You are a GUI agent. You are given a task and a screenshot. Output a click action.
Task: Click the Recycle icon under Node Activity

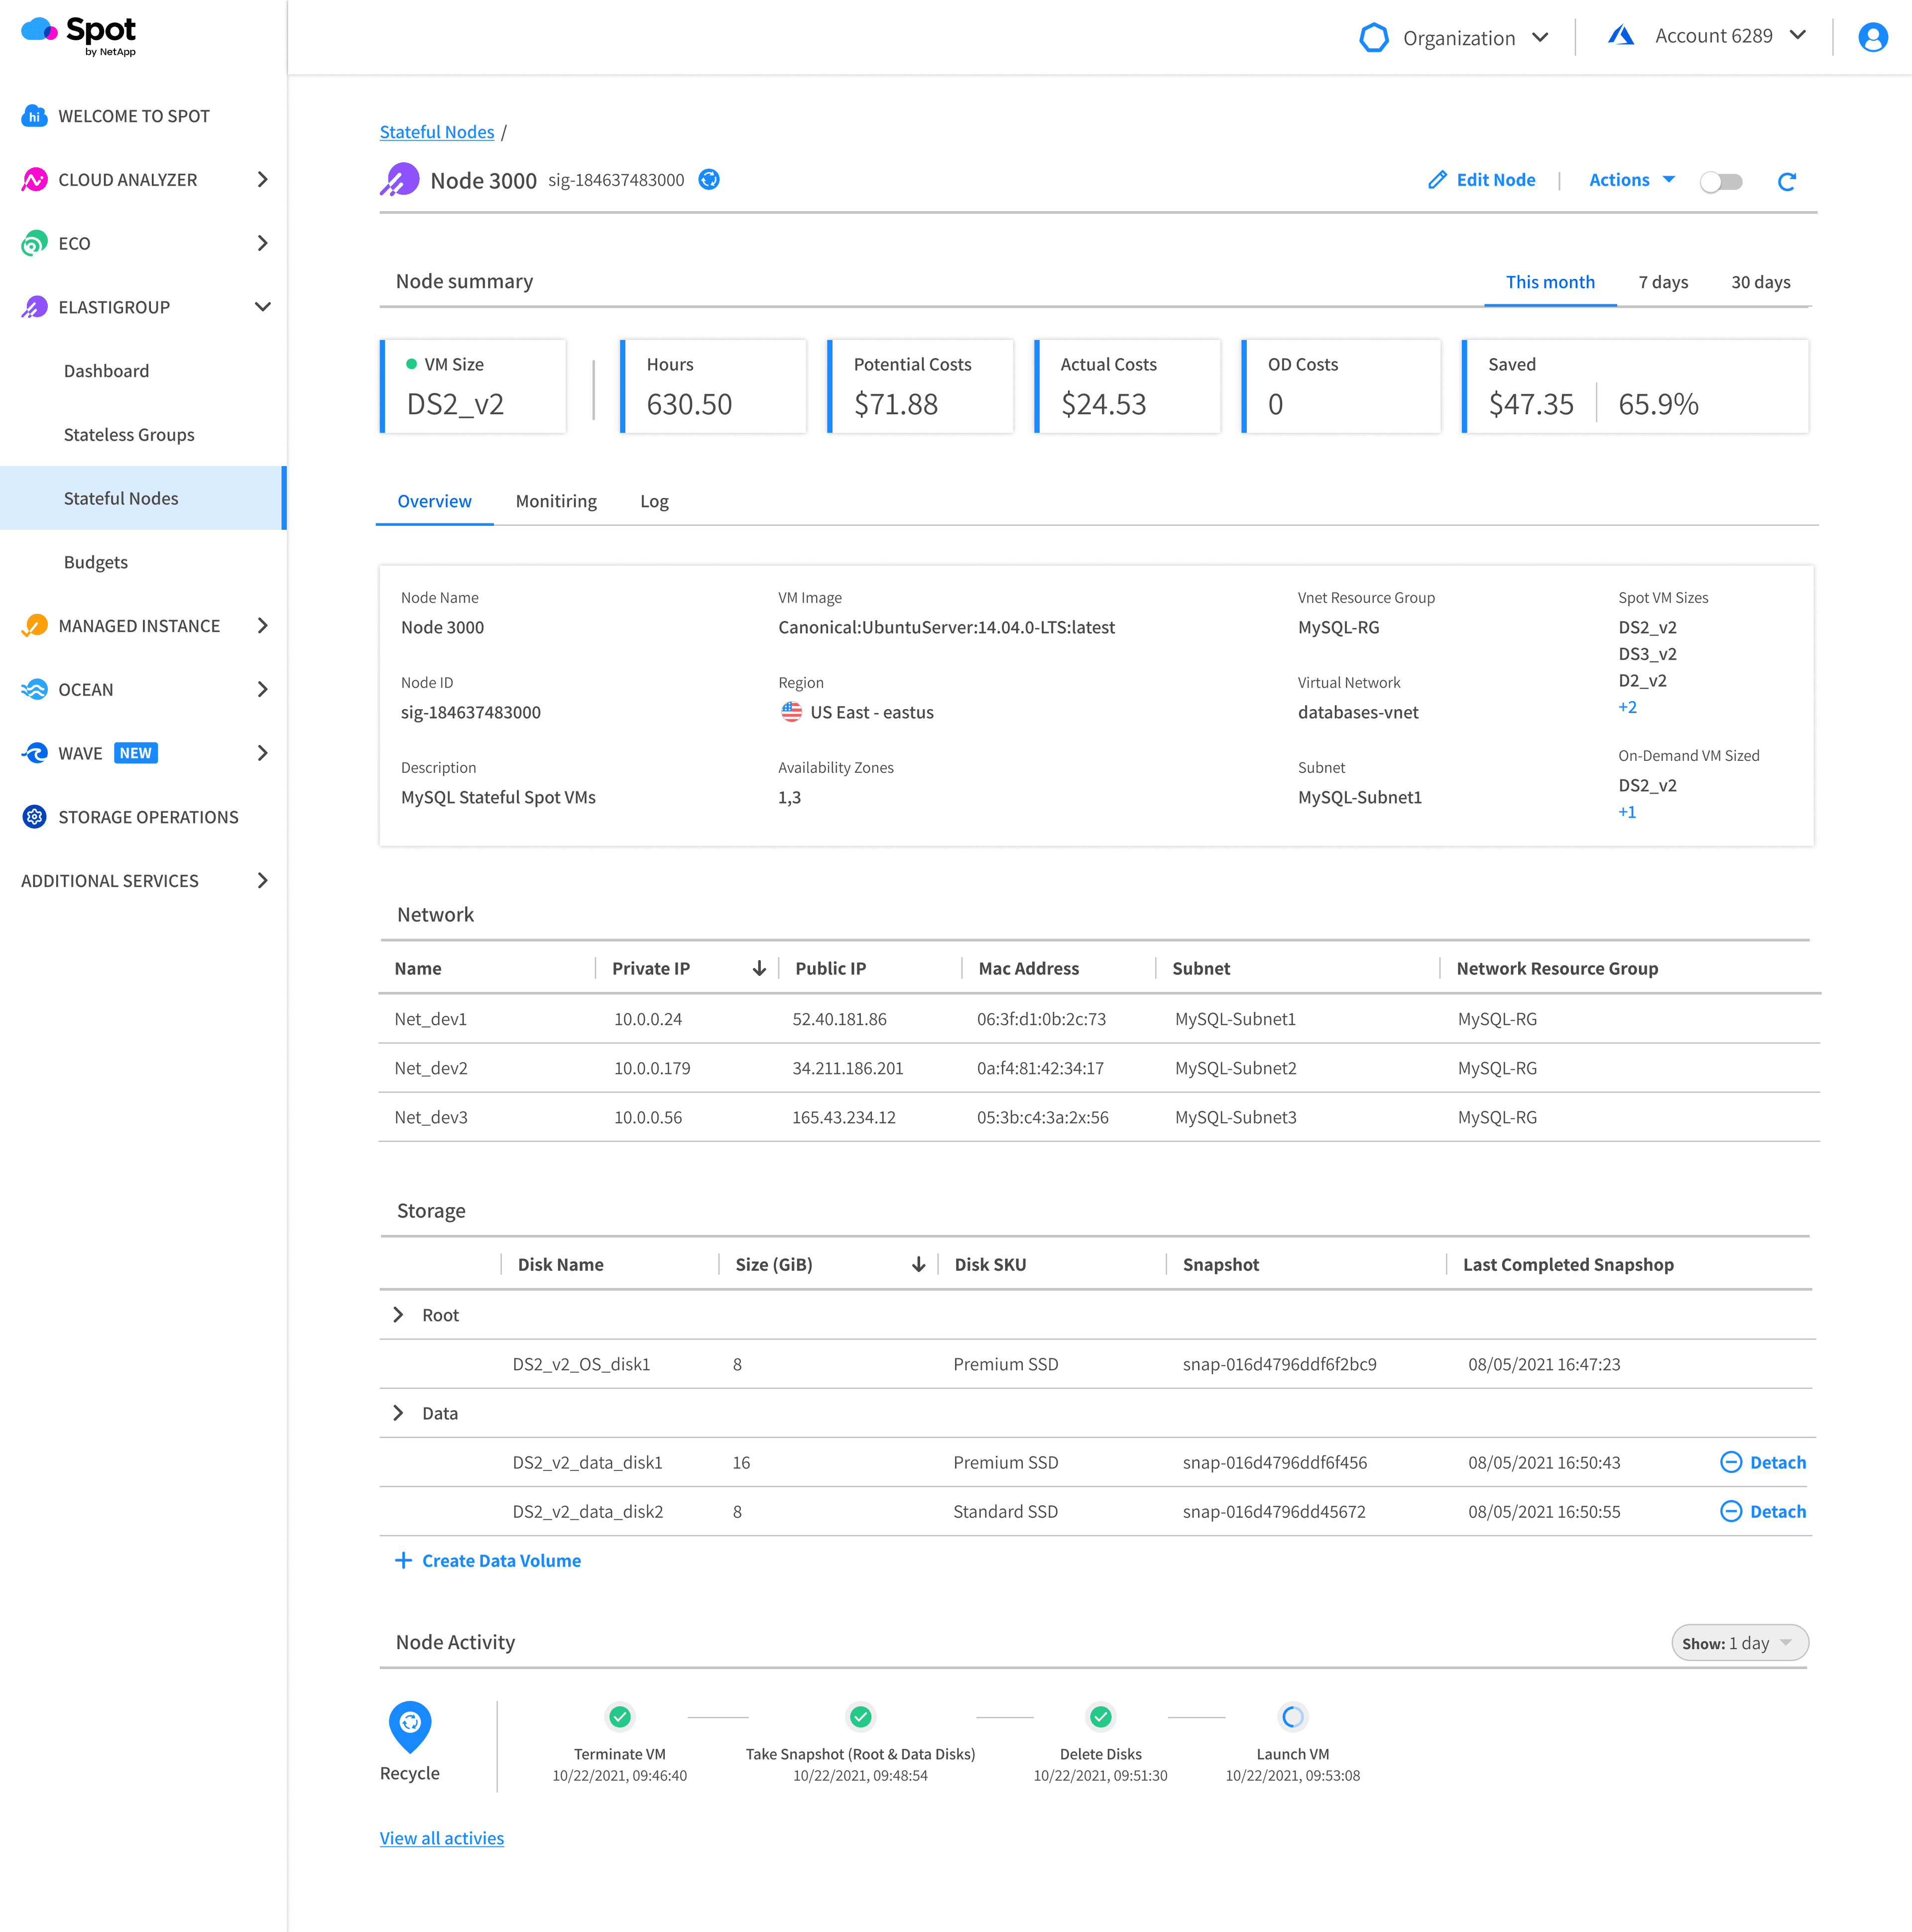pyautogui.click(x=409, y=1726)
